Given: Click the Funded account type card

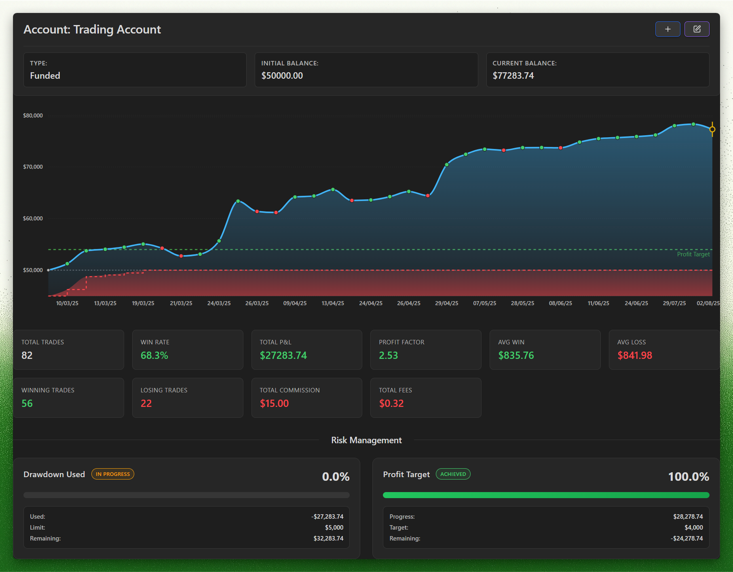Looking at the screenshot, I should click(135, 70).
